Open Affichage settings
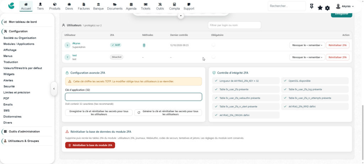364x164 pixels. [x=10, y=50]
